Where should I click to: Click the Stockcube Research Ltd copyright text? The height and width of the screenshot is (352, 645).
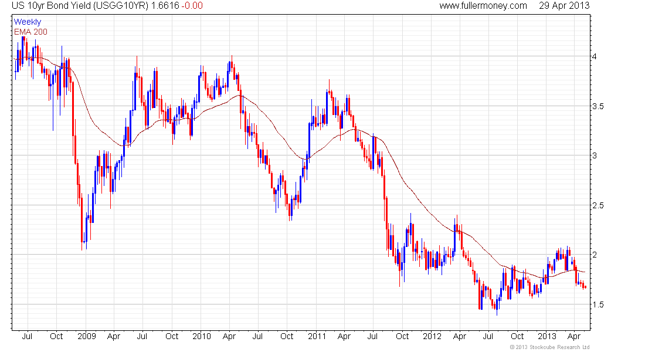point(549,347)
